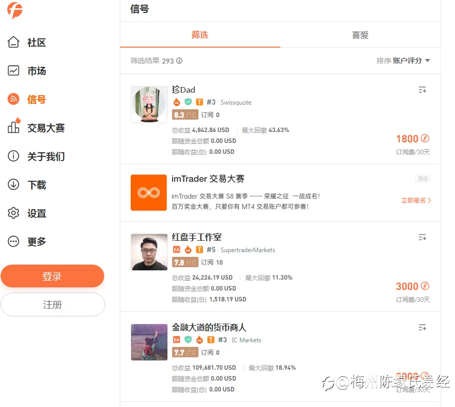Click subscription price 3000
This screenshot has width=455, height=407.
[407, 286]
